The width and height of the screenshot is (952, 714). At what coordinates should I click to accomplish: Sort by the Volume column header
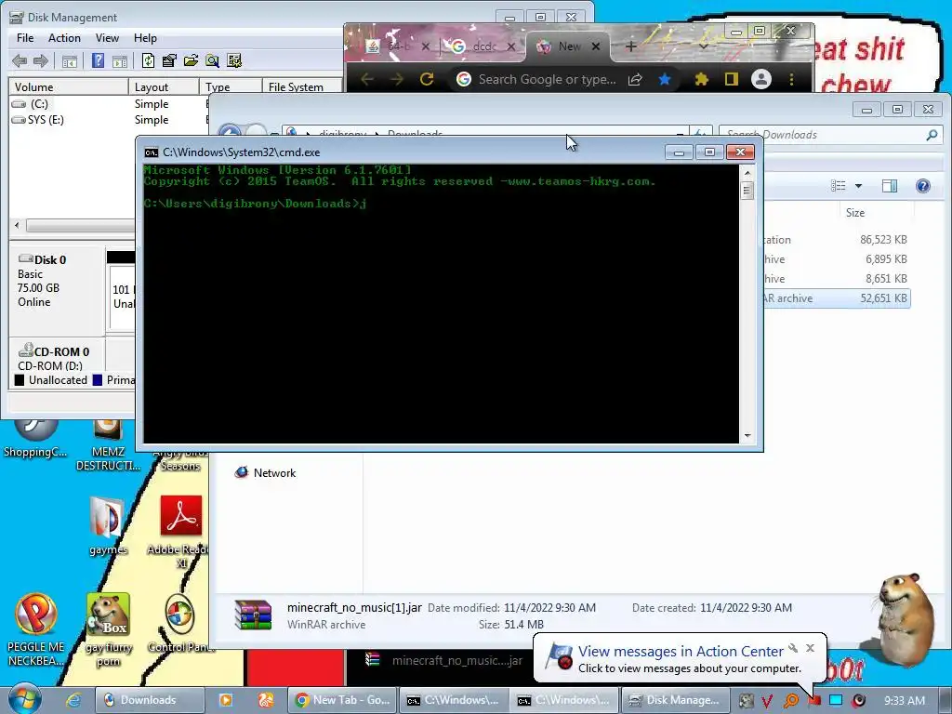pyautogui.click(x=68, y=86)
